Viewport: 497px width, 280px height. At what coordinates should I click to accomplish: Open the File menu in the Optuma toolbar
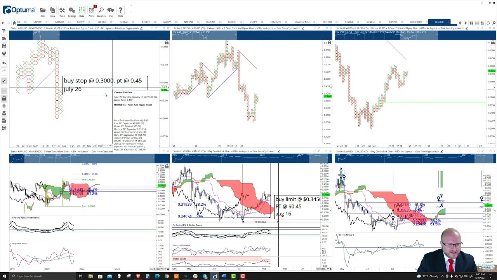point(43,12)
